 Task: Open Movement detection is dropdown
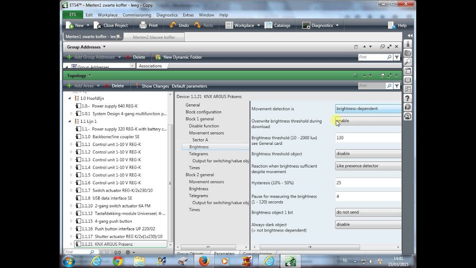coord(368,109)
